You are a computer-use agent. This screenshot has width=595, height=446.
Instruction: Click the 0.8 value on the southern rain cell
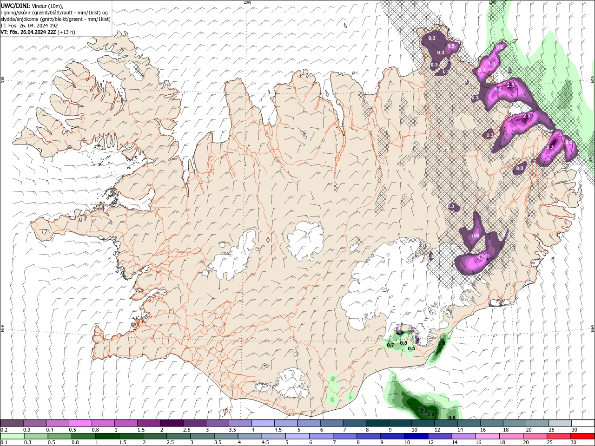451,418
